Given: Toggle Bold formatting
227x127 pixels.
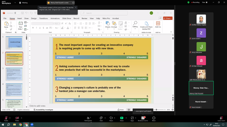Looking at the screenshot, I should click(33, 28).
